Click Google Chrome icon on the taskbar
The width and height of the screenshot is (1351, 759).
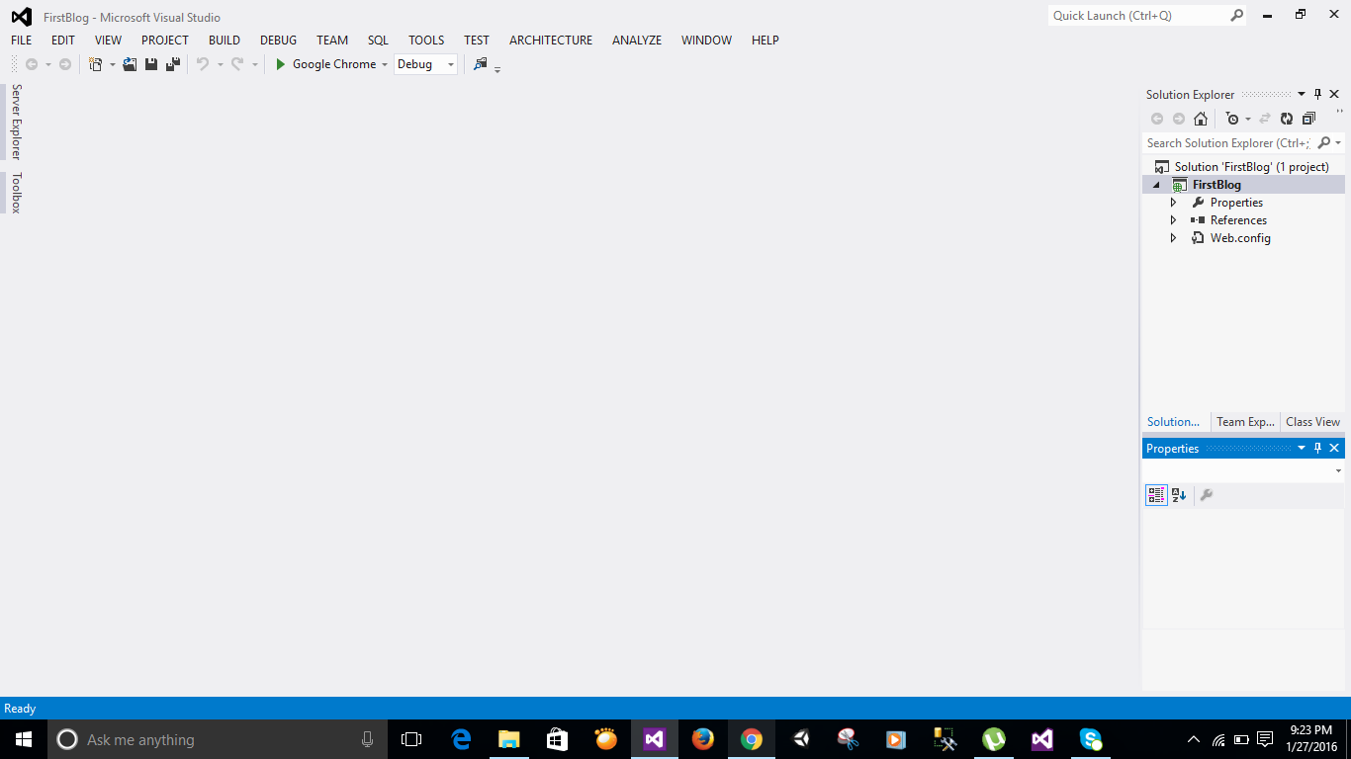(x=752, y=739)
